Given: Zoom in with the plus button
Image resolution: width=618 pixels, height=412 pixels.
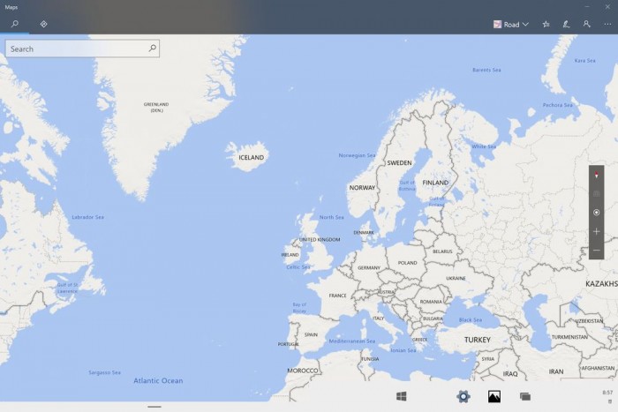Looking at the screenshot, I should pos(596,231).
